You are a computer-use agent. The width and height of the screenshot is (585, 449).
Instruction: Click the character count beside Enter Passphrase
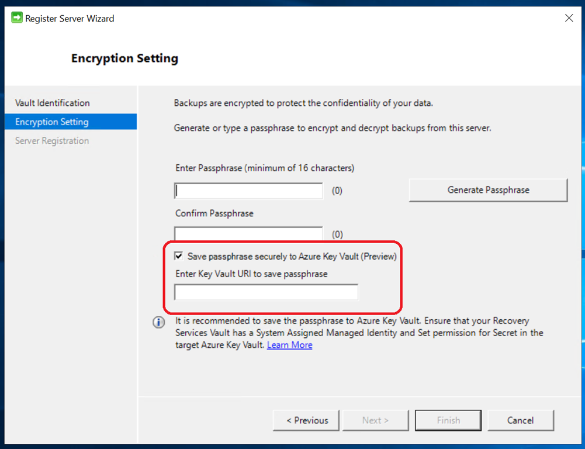point(337,191)
